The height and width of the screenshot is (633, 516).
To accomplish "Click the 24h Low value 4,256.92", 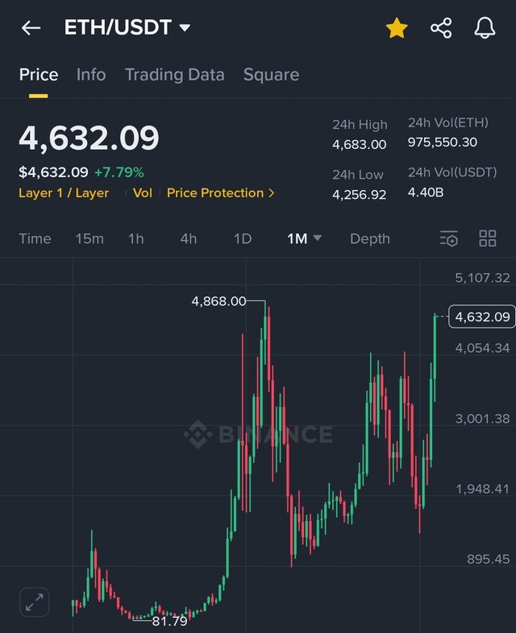I will pyautogui.click(x=360, y=195).
